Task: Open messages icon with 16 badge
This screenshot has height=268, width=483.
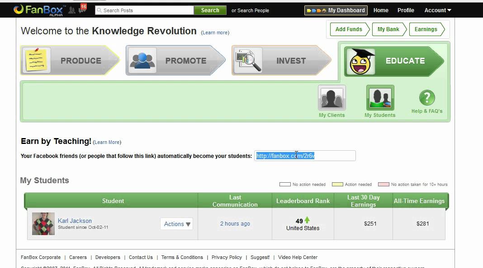Action: (83, 9)
